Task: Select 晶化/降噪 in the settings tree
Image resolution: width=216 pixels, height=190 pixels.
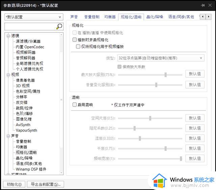Action: tap(24, 158)
